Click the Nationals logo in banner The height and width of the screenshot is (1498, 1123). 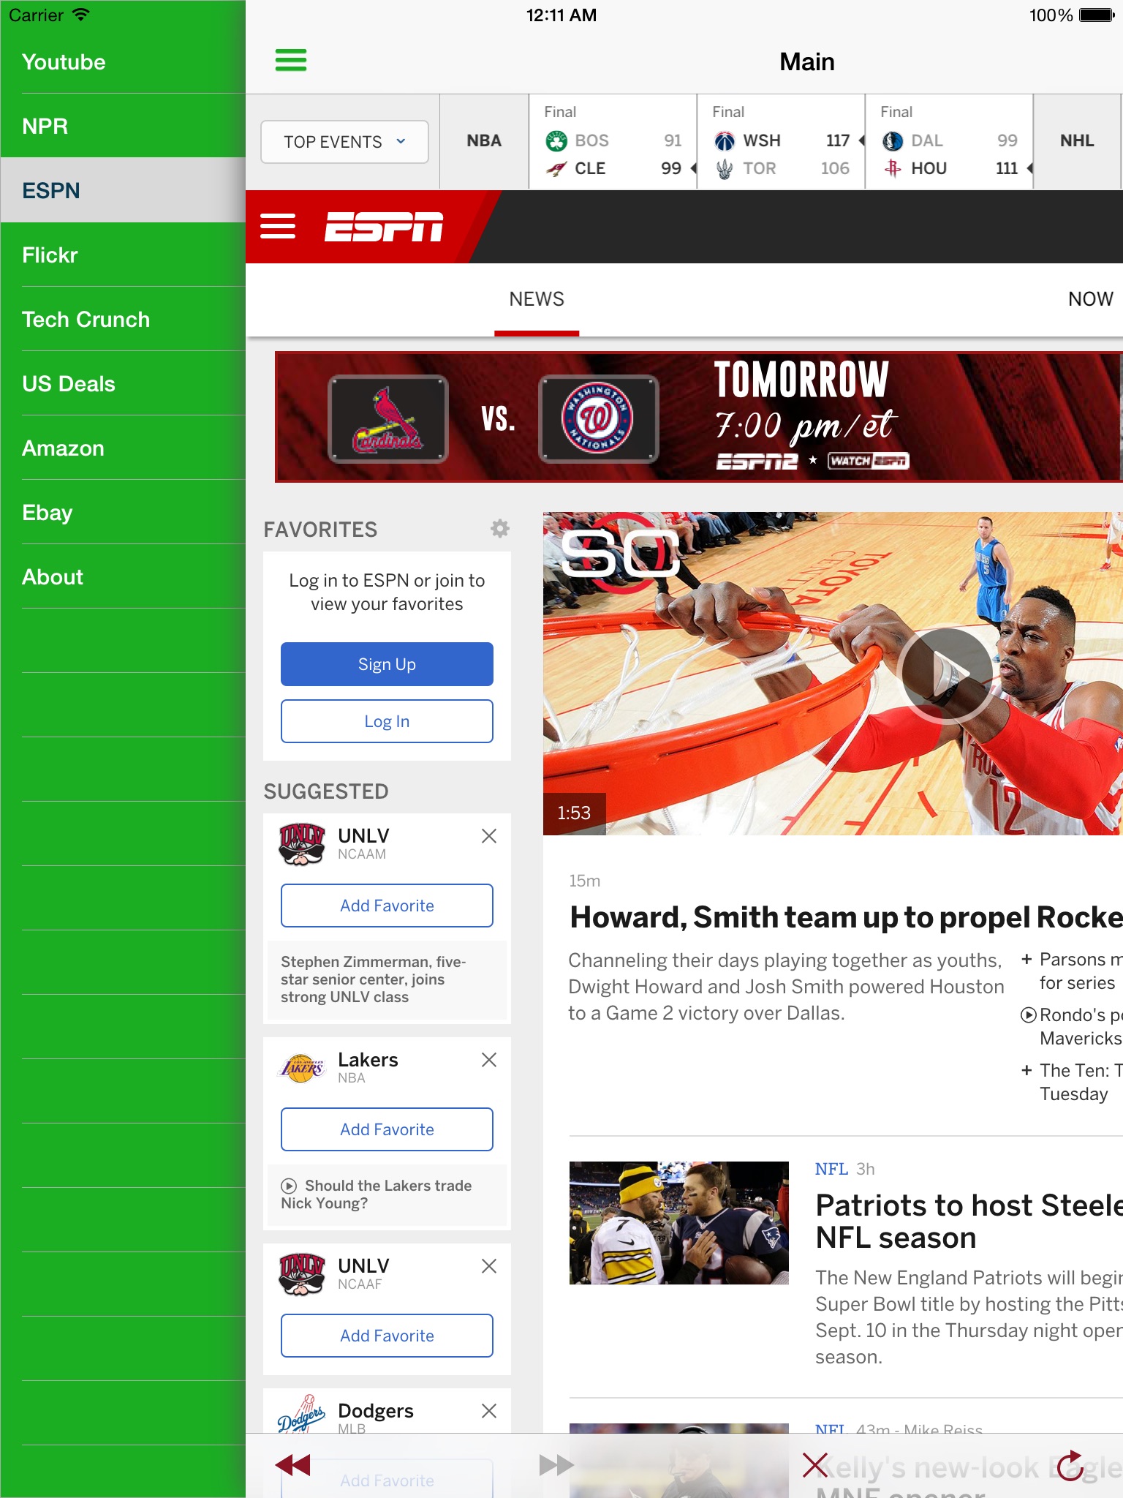pos(599,419)
